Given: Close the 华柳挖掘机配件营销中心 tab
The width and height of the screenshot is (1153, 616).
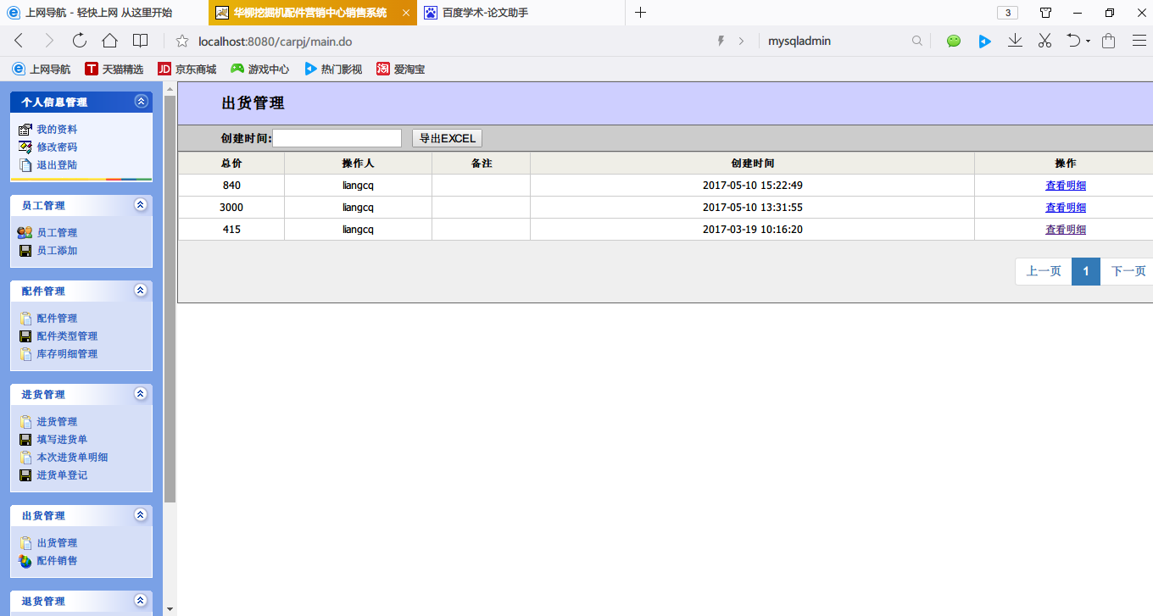Looking at the screenshot, I should click(405, 13).
